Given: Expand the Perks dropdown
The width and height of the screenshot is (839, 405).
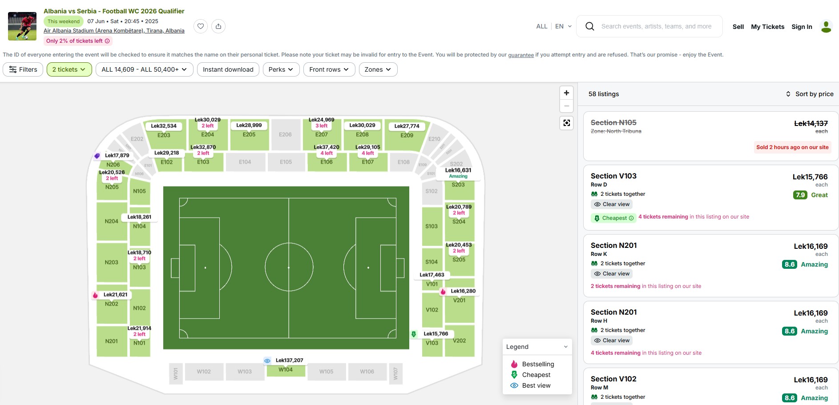Looking at the screenshot, I should [281, 69].
